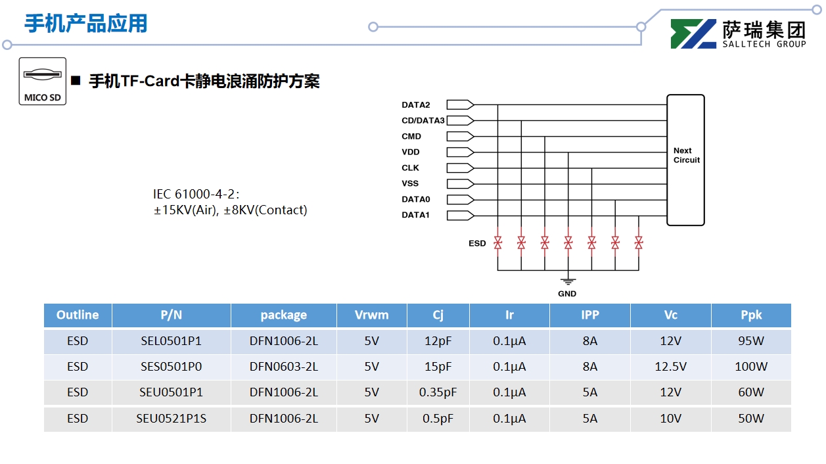Click part number SEL0501P1
826x464 pixels.
tap(171, 341)
